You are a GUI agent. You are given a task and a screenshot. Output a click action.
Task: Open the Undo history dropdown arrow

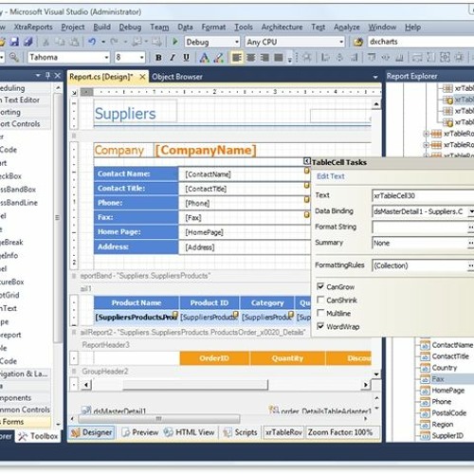tap(103, 42)
